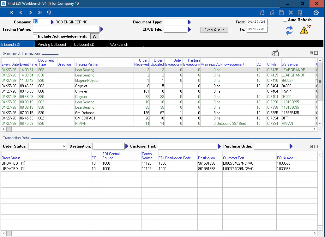Click the document-with-X icon in toolbar
This screenshot has width=325, height=237.
pyautogui.click(x=300, y=13)
